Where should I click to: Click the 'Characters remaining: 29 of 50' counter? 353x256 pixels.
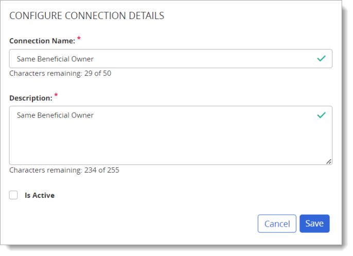tap(60, 73)
